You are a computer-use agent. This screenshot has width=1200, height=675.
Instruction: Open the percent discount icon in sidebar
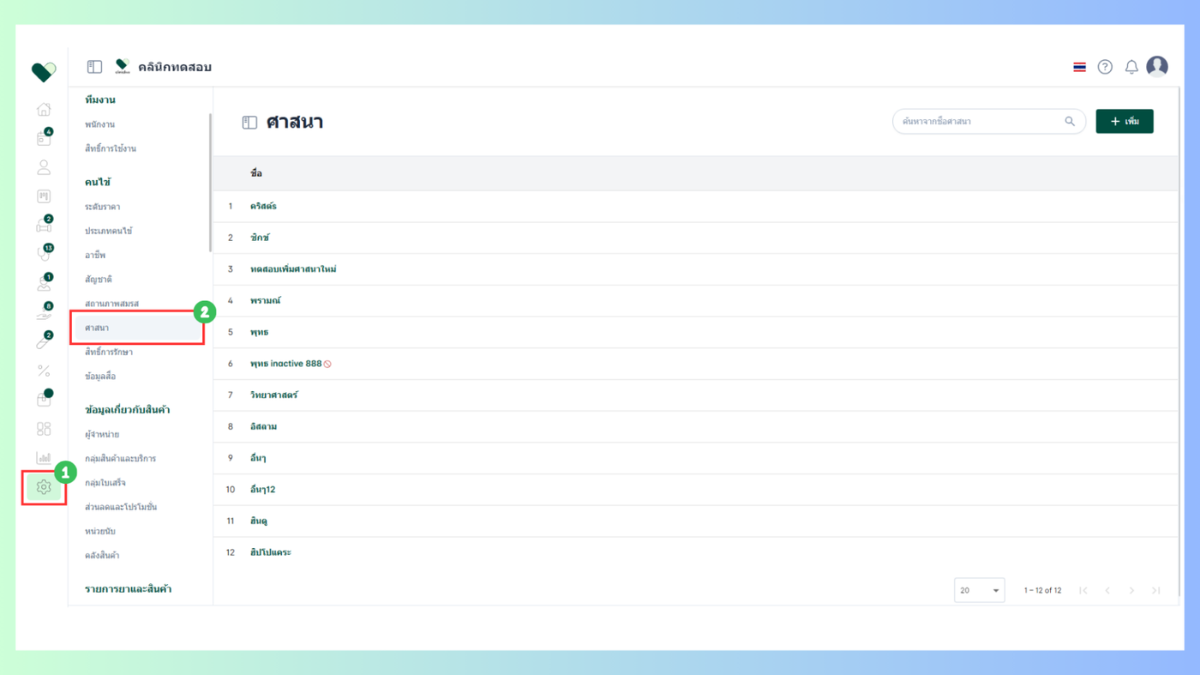[44, 371]
